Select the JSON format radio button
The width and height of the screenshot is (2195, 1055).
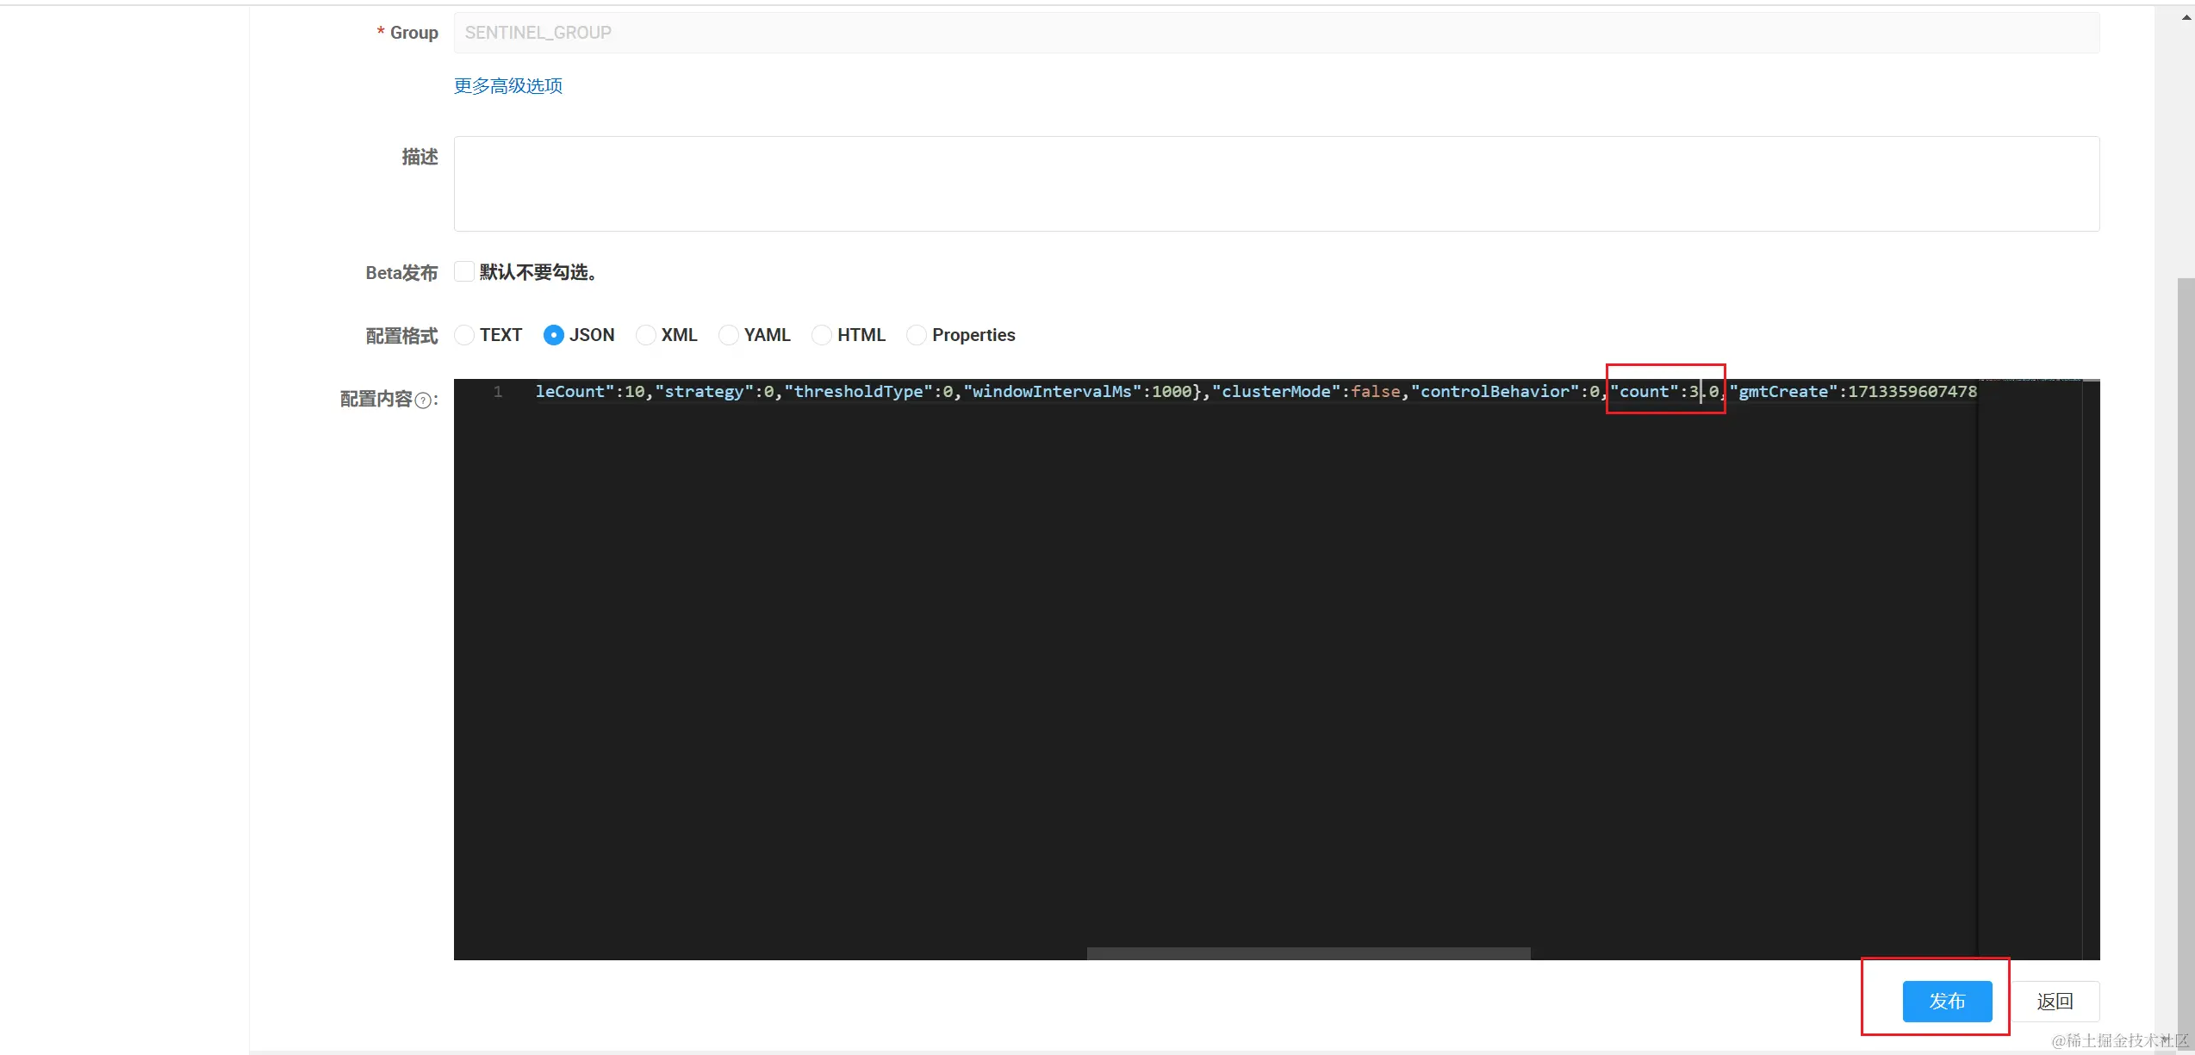554,335
